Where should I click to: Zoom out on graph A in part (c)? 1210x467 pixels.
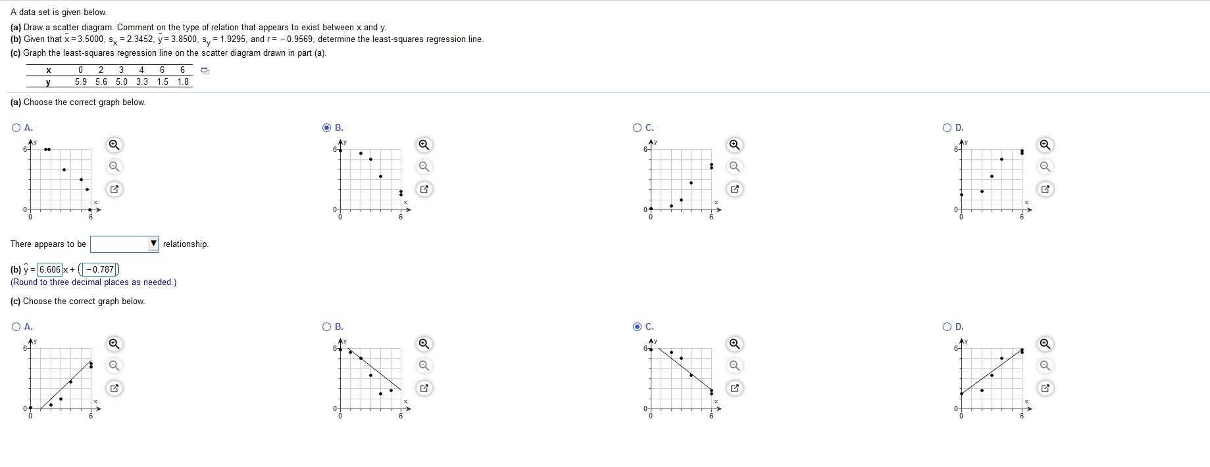tap(113, 366)
